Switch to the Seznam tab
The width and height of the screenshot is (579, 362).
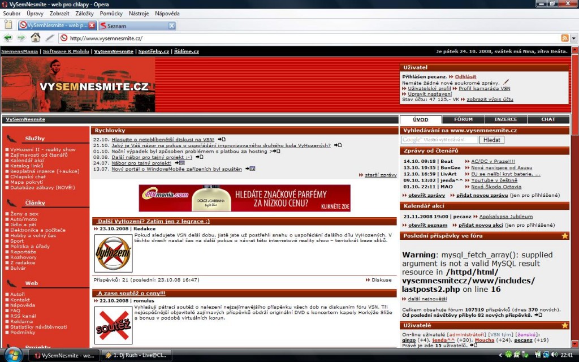tap(137, 26)
